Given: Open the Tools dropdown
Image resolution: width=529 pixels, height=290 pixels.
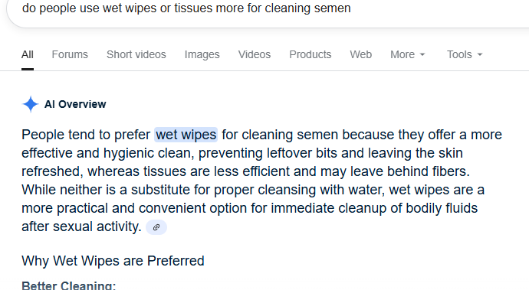Looking at the screenshot, I should (x=465, y=54).
